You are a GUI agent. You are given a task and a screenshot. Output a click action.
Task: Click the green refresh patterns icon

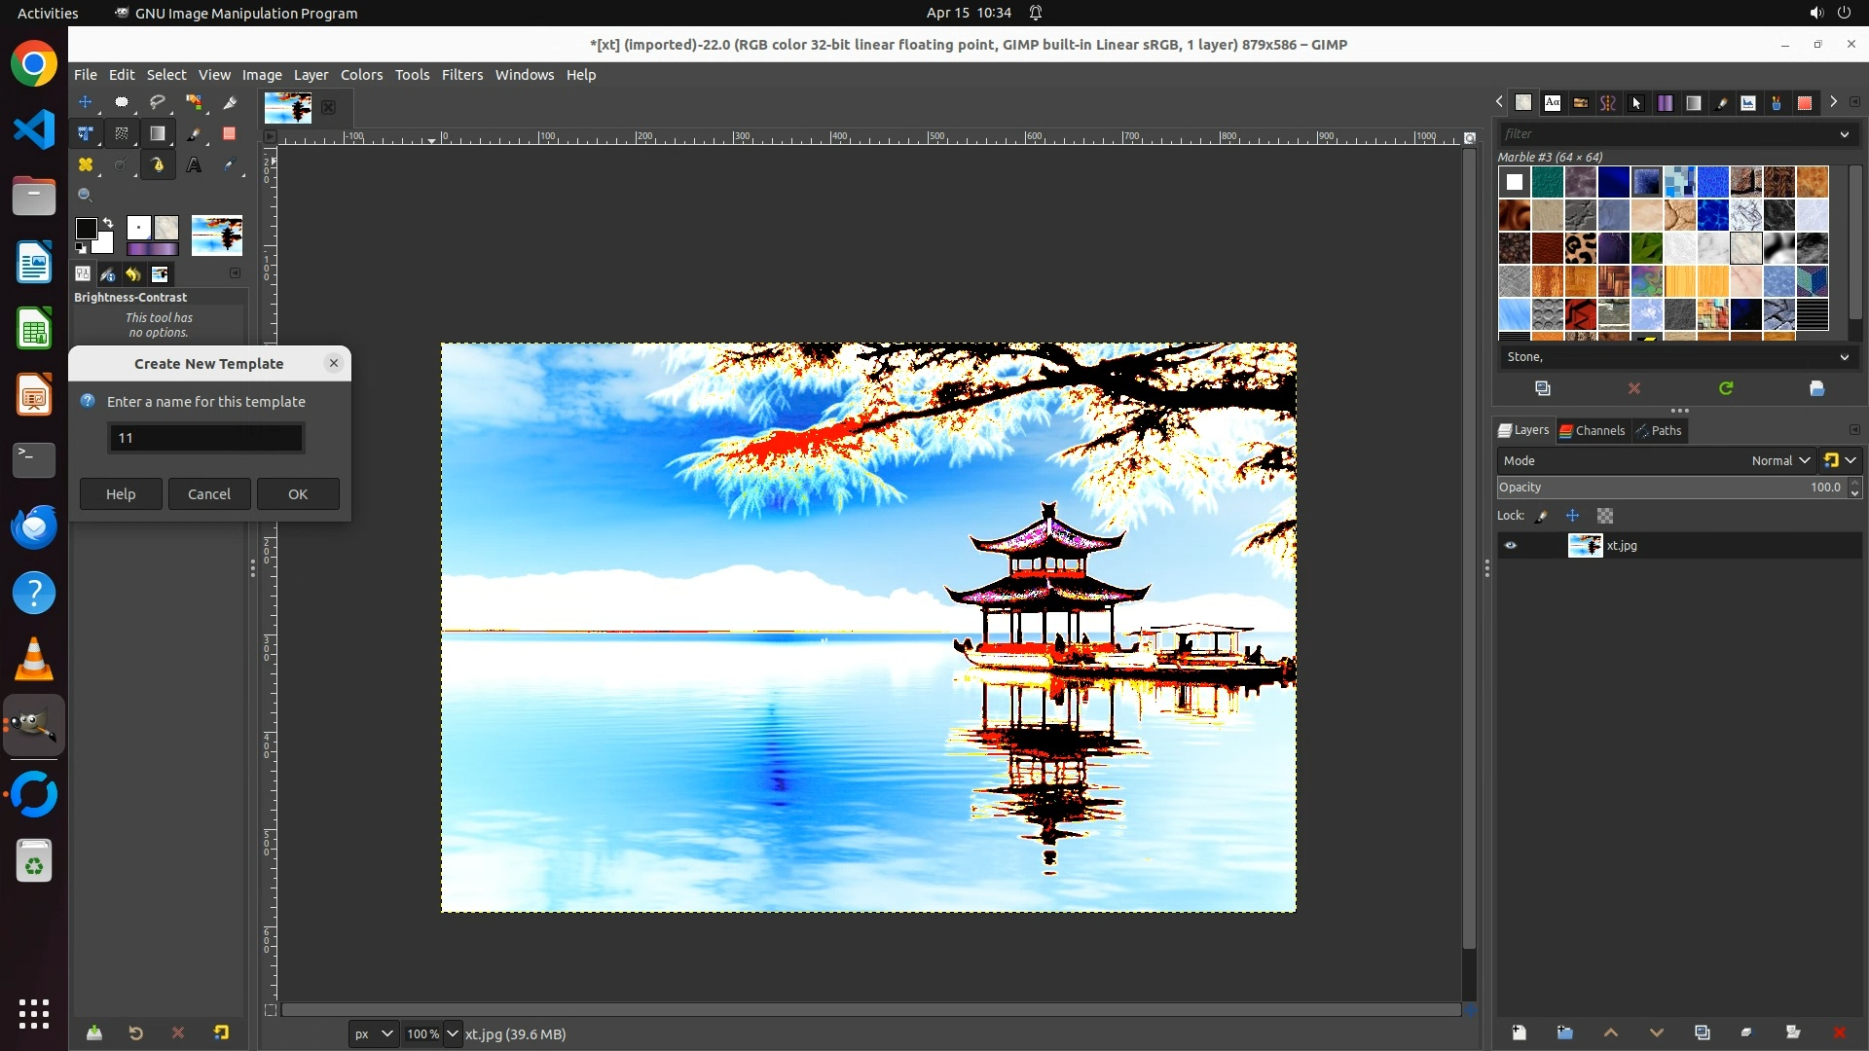(1726, 388)
